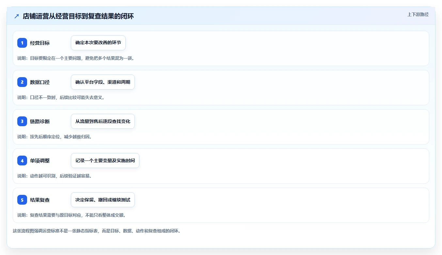The image size is (442, 255).
Task: Click step number badge 4 for 单项调整
Action: 22,161
